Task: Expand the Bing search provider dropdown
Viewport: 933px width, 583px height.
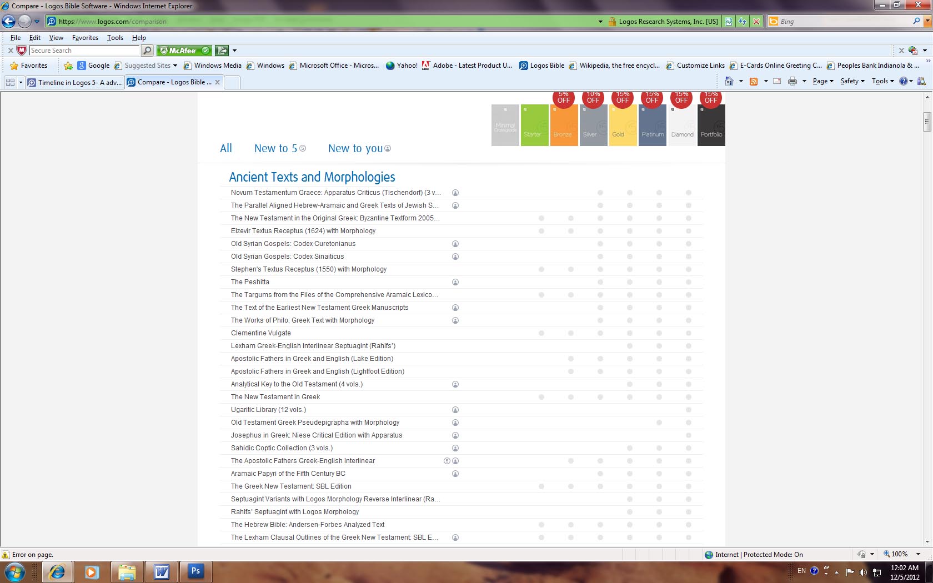Action: coord(926,22)
